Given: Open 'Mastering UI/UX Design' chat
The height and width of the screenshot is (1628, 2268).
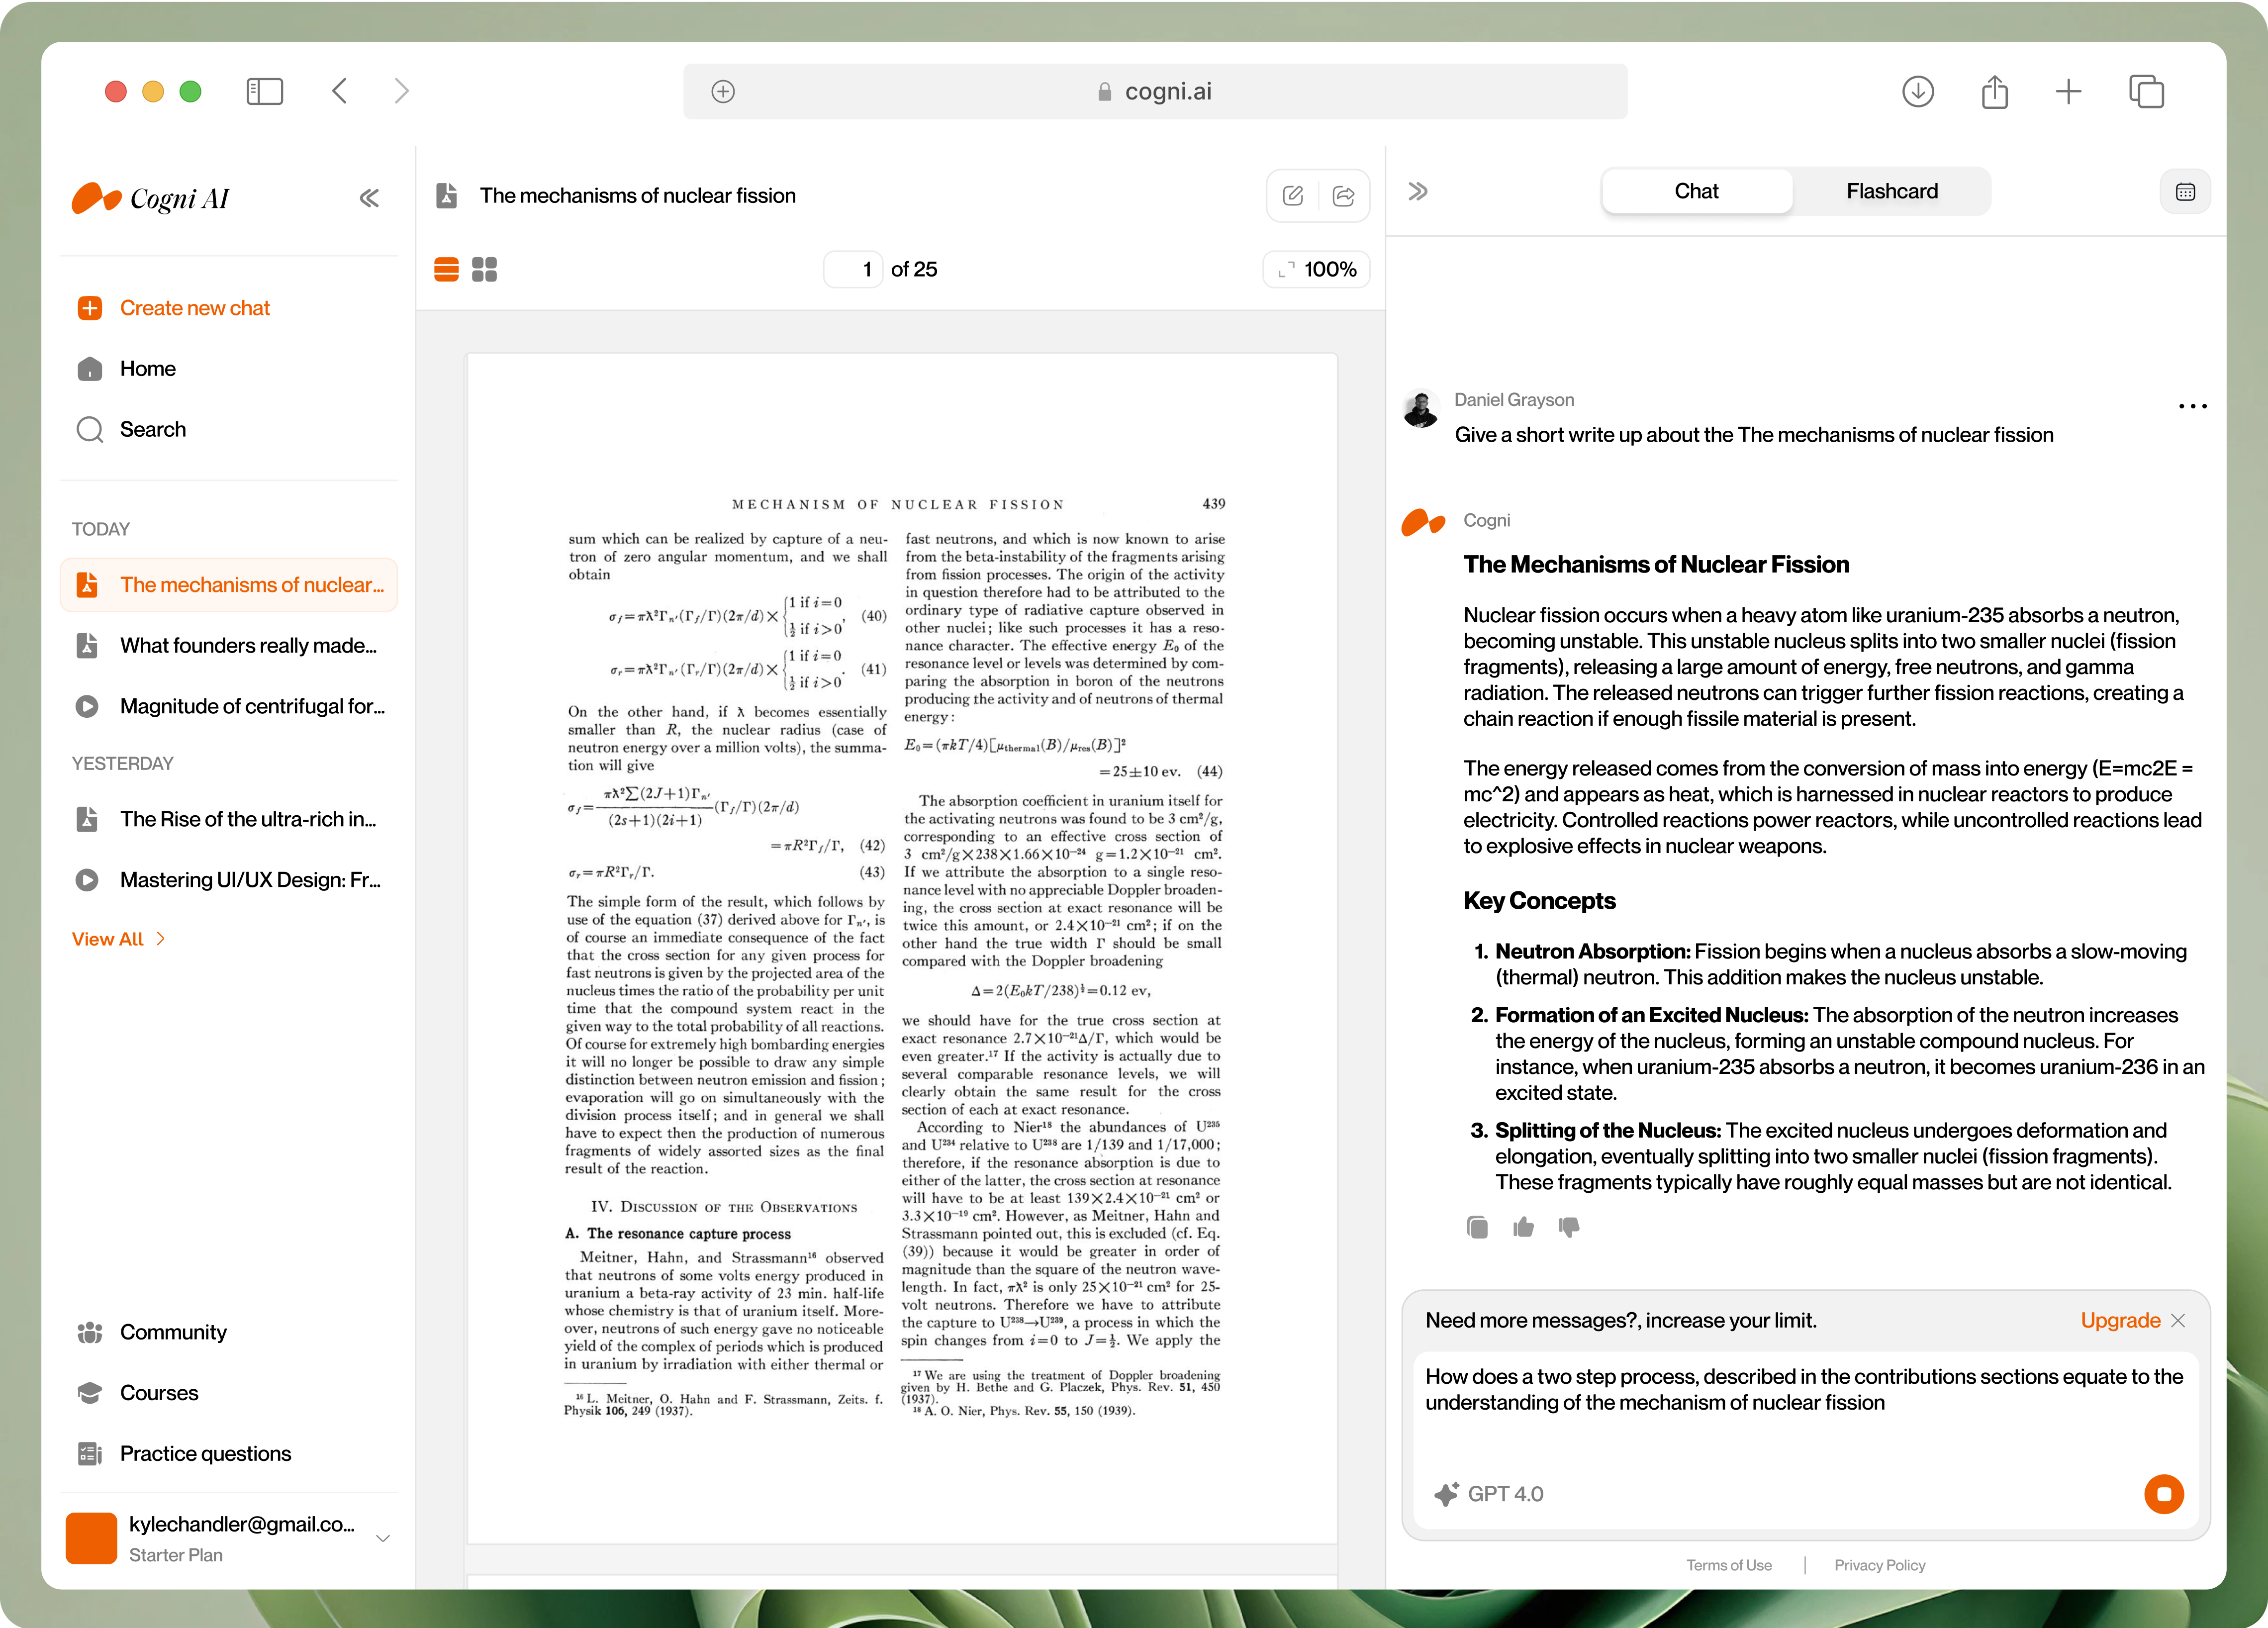Looking at the screenshot, I should [229, 881].
